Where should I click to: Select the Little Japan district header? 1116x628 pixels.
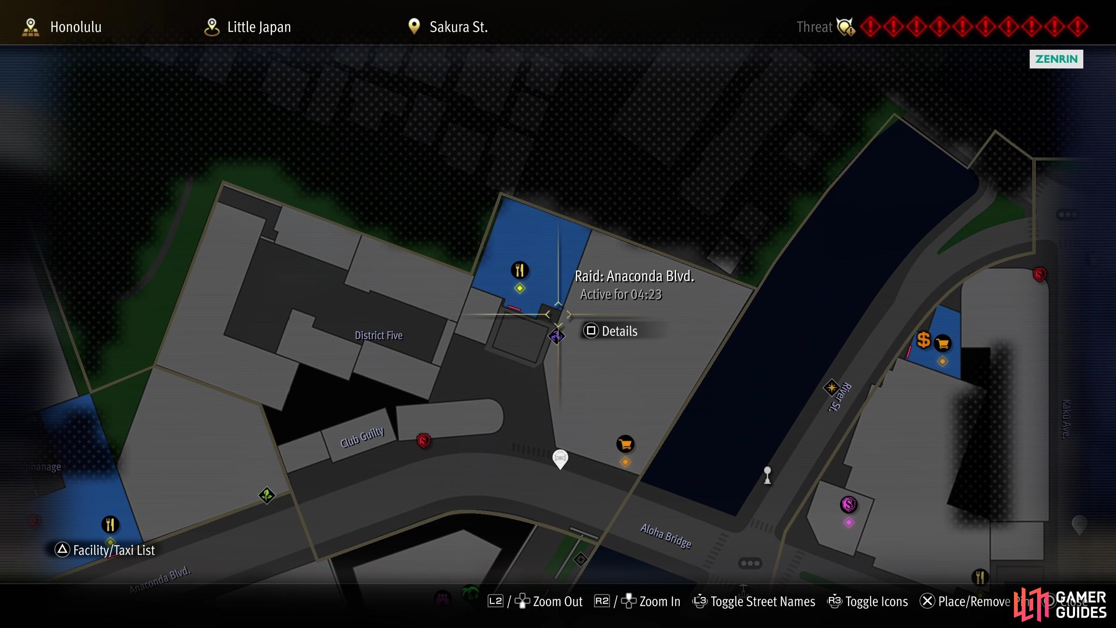pos(248,27)
